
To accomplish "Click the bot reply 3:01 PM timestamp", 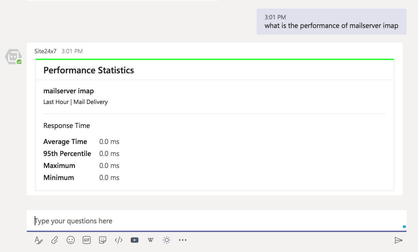I will click(72, 51).
